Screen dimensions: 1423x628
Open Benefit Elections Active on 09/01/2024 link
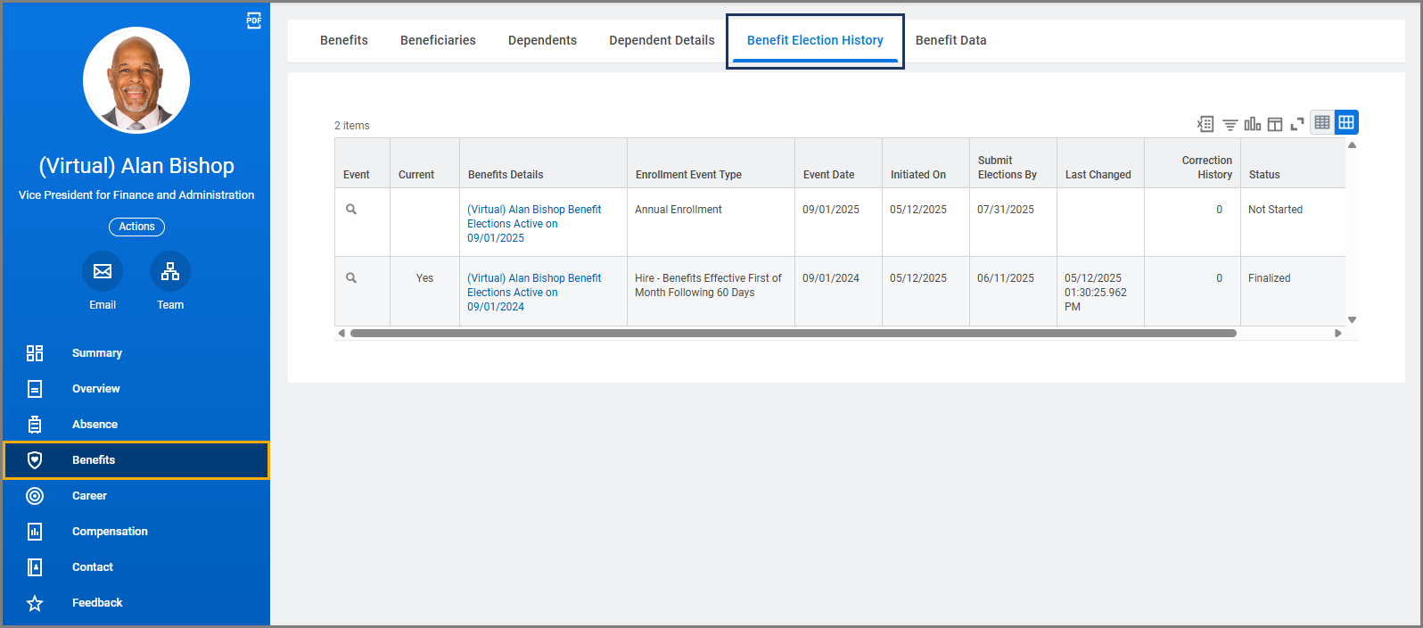[x=533, y=292]
